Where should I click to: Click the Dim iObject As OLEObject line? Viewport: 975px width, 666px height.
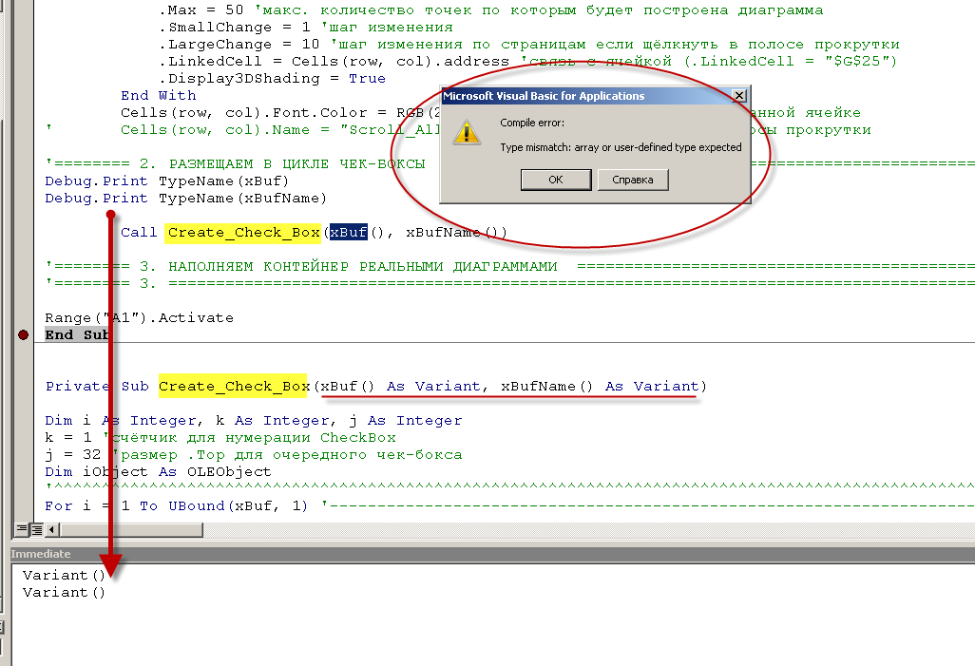tap(158, 472)
